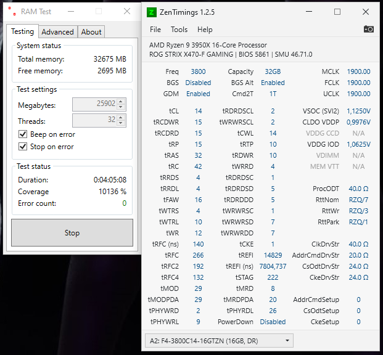
Task: Close the ZenTimings window
Action: 366,12
